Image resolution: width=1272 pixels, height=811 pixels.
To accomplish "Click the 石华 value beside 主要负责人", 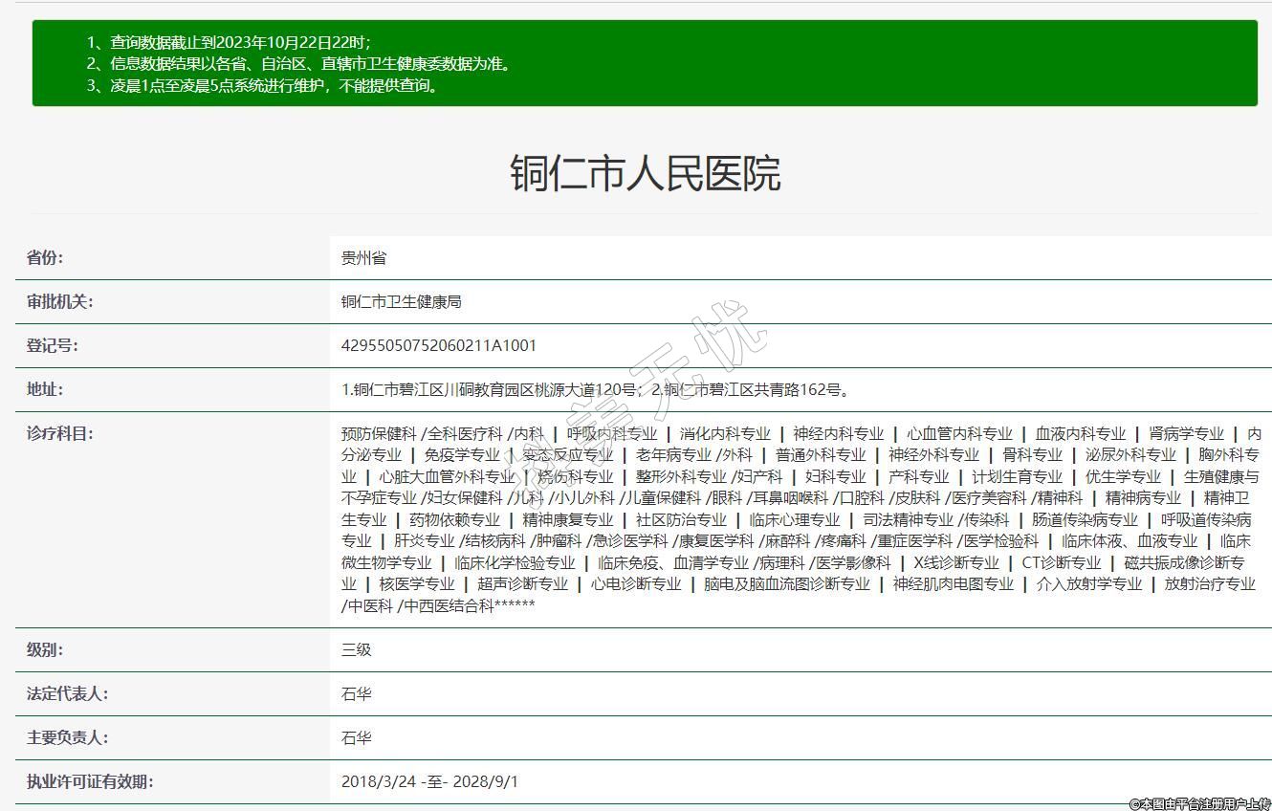I will pos(356,738).
